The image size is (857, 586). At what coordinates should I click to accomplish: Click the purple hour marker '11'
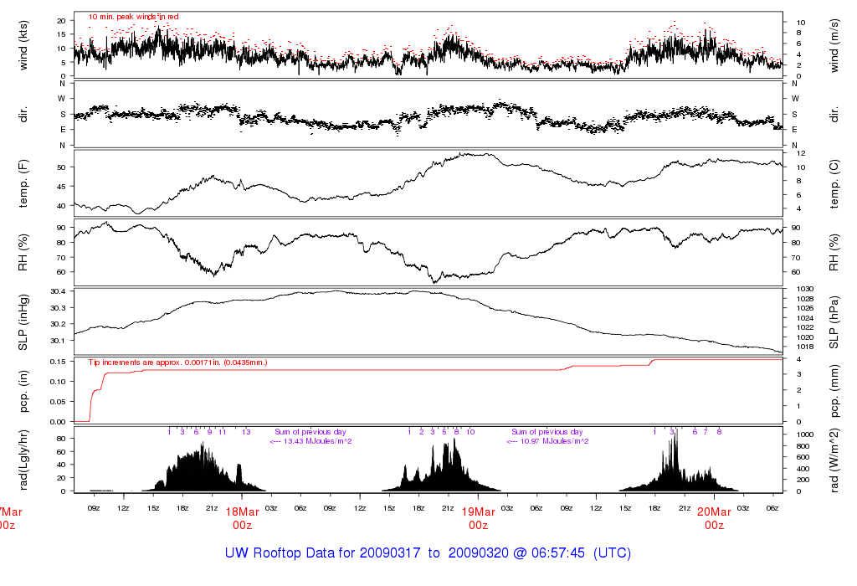click(x=222, y=432)
